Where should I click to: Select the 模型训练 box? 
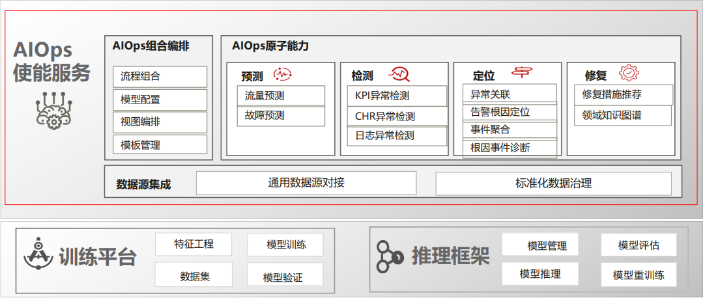point(285,245)
